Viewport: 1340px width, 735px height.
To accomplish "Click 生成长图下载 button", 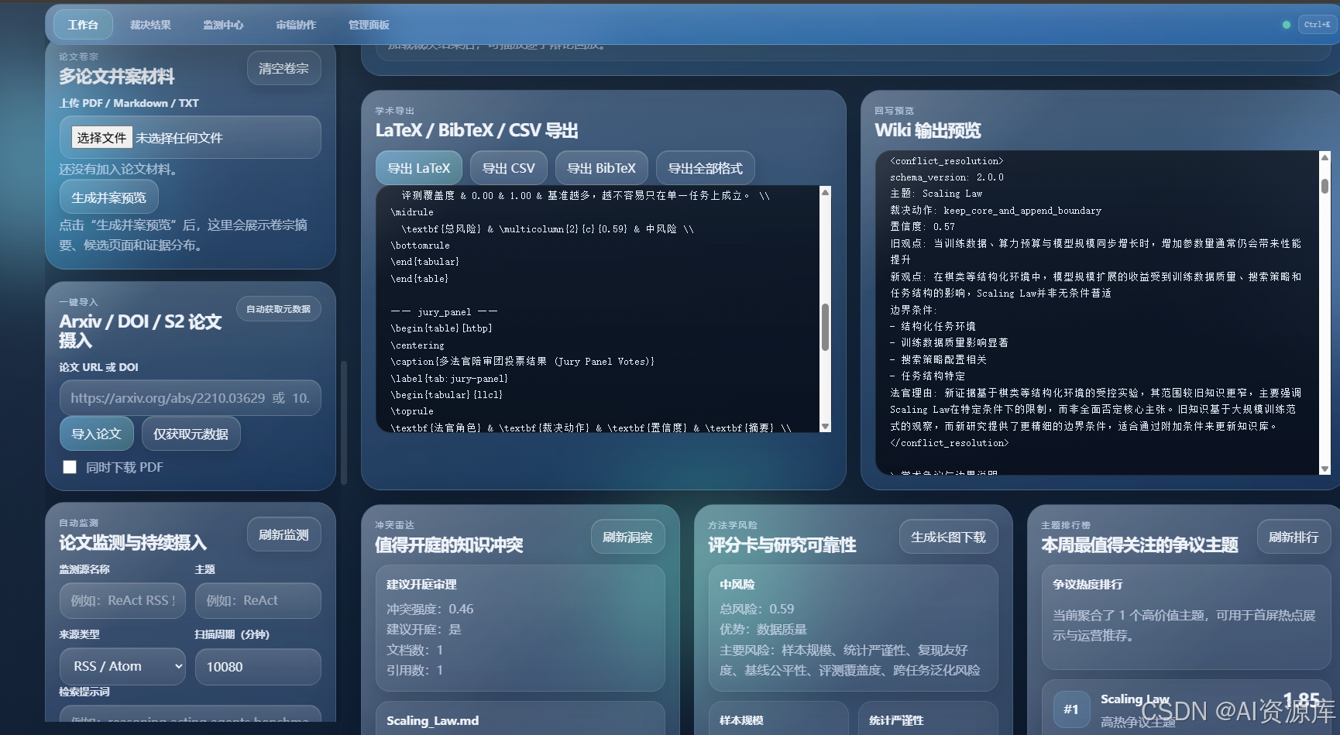I will [948, 537].
